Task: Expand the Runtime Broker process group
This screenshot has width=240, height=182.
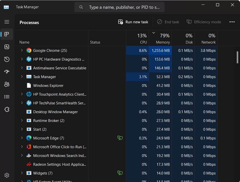Action: click(x=22, y=120)
